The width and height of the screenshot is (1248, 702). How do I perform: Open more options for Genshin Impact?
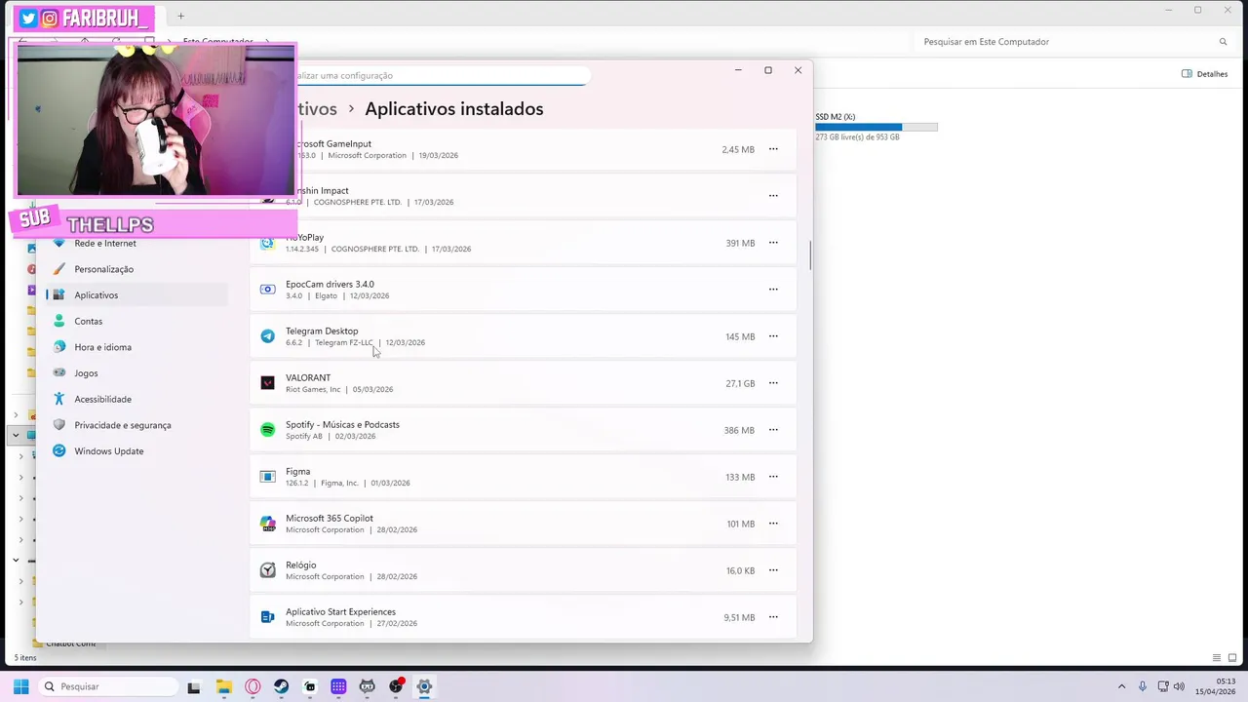(773, 196)
